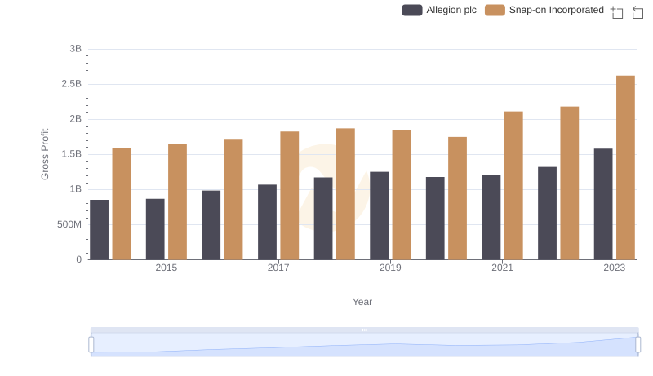
Task: Click the Snap-on bar for 2023
Action: 625,168
